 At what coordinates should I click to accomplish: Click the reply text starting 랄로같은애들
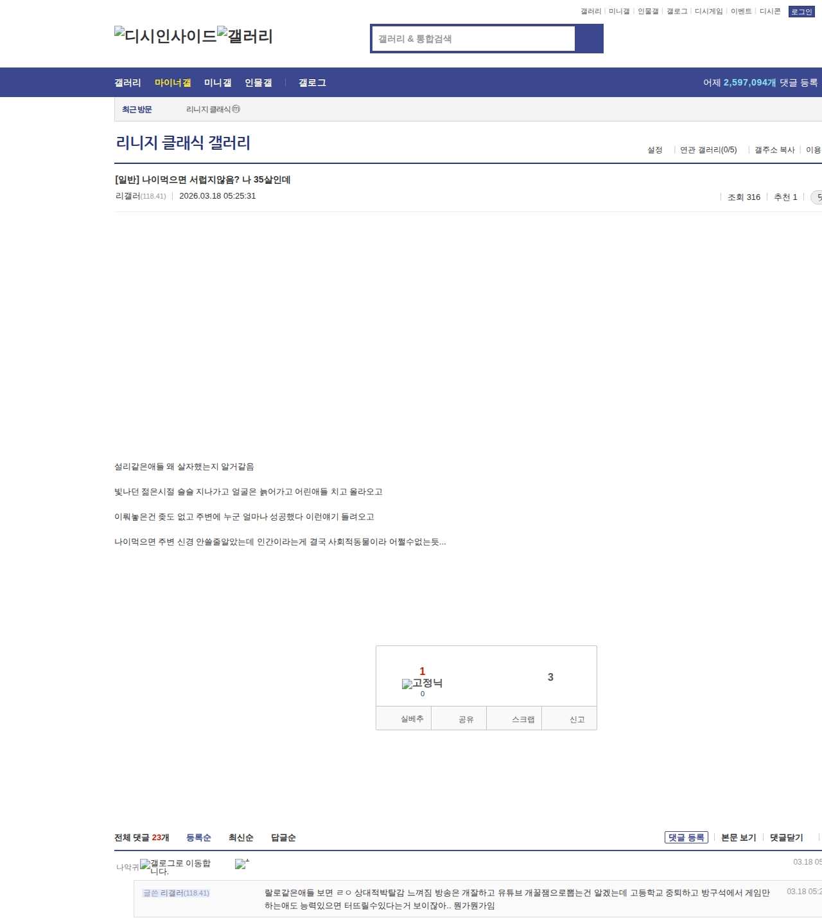[518, 899]
